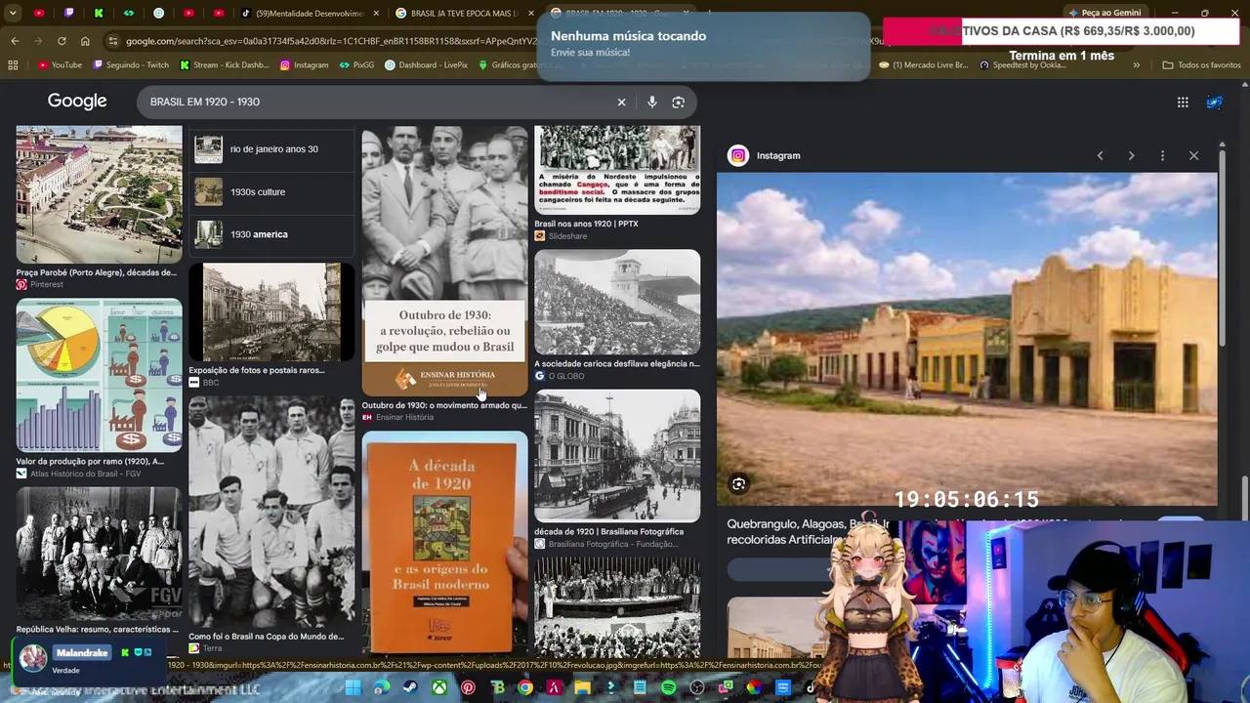Open the preview panel three-dot menu
The image size is (1250, 703).
click(x=1162, y=155)
